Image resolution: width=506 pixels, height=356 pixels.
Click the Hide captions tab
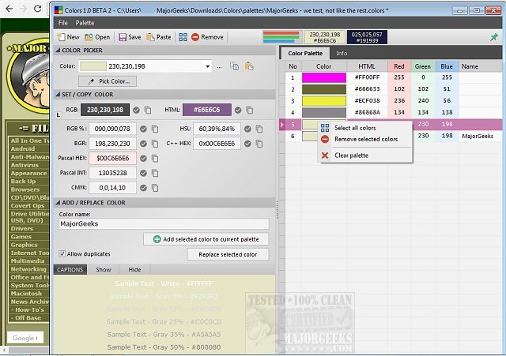134,270
